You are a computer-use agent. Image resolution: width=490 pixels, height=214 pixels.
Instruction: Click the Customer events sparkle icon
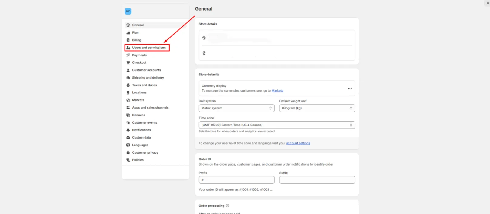(128, 122)
